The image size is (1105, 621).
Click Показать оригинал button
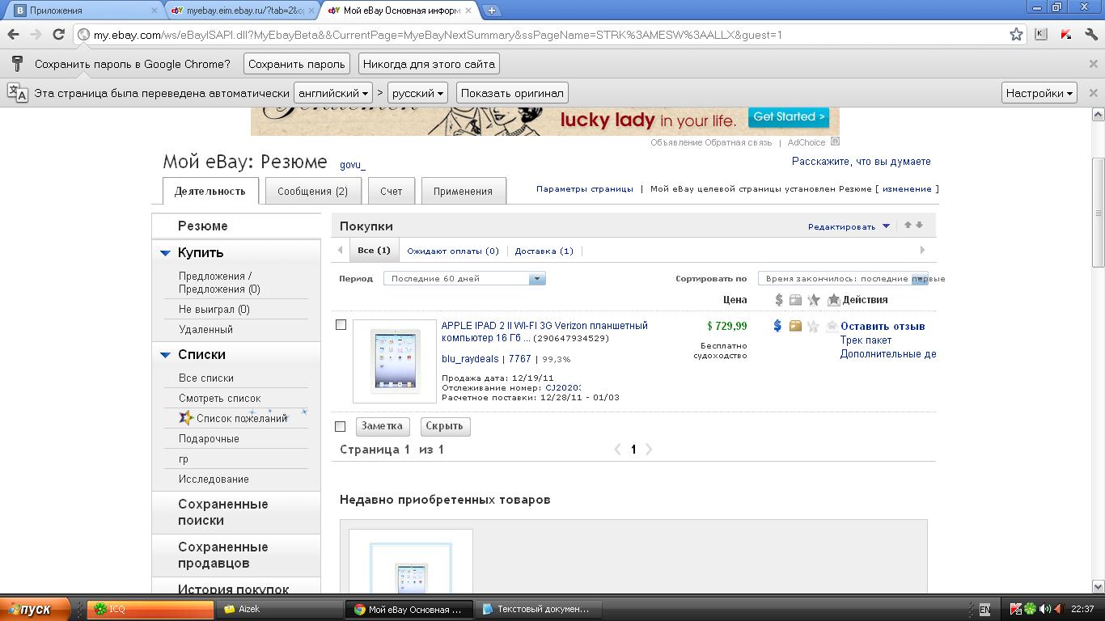[x=512, y=93]
